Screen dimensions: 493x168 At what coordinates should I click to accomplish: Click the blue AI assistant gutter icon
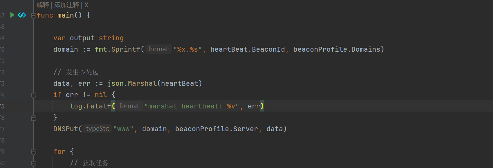pyautogui.click(x=22, y=15)
